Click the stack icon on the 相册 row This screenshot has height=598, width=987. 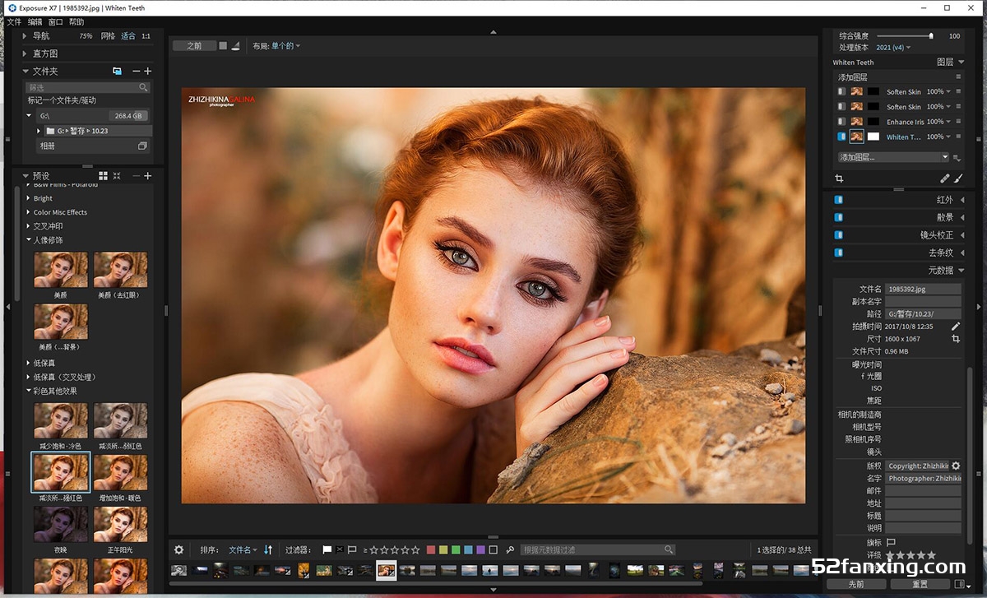coord(141,146)
